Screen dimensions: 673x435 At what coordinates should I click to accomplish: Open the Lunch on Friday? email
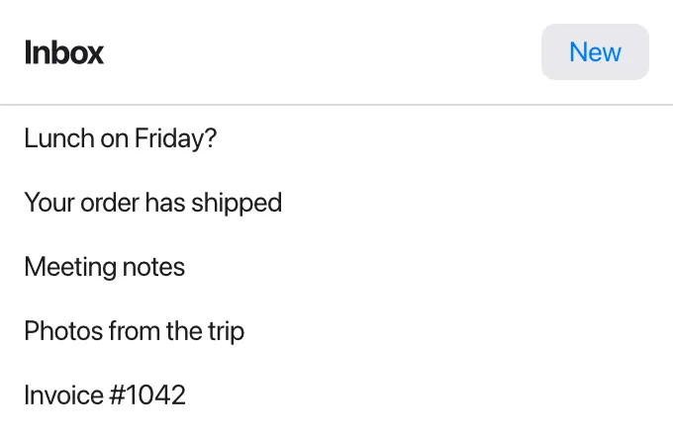pyautogui.click(x=336, y=138)
